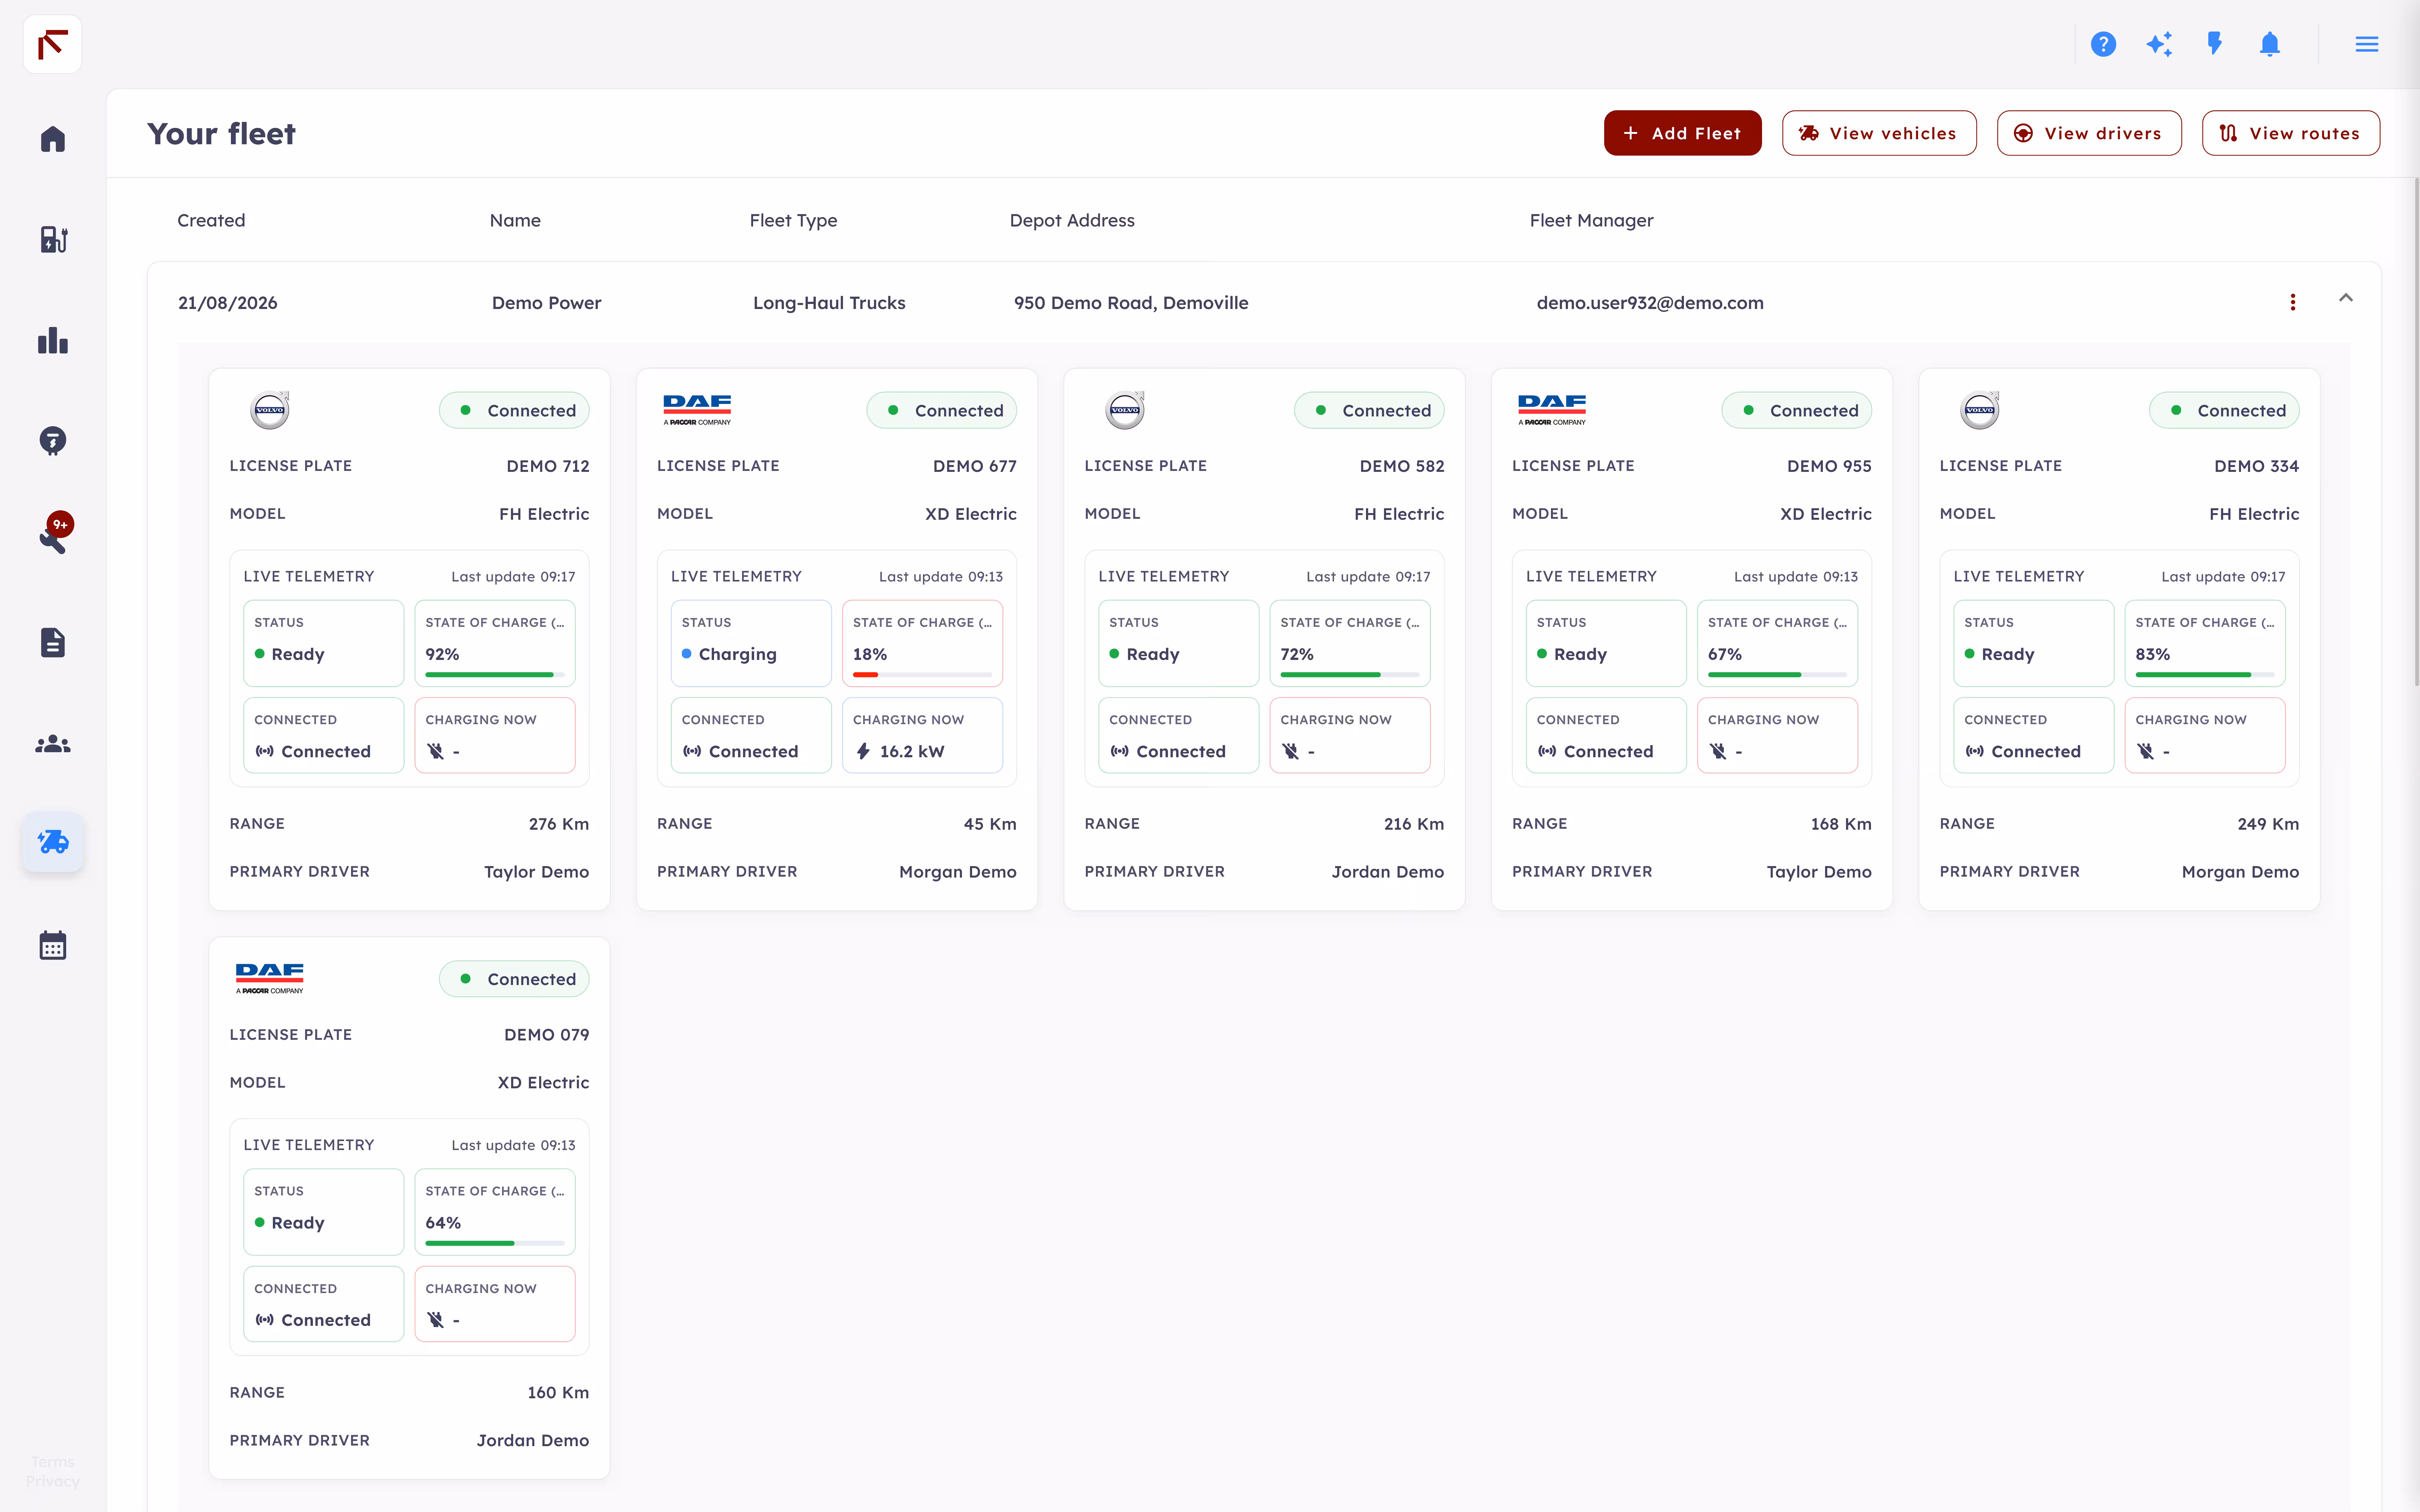Image resolution: width=2420 pixels, height=1512 pixels.
Task: Open the help question mark icon
Action: (2103, 44)
